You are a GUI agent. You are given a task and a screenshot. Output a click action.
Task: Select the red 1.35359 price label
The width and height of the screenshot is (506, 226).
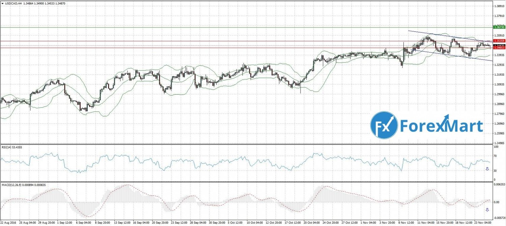coord(499,41)
